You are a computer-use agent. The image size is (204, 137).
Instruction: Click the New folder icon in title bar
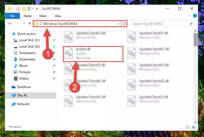point(24,9)
